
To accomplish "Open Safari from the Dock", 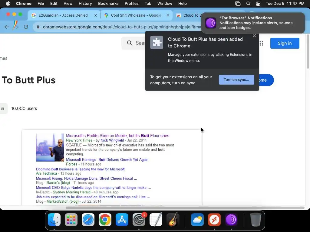I will [x=88, y=220].
